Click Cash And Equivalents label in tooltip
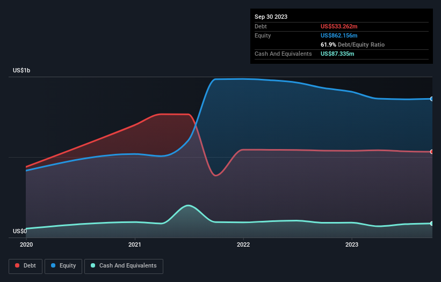Screen dimensions: 441x282 (x=283, y=54)
